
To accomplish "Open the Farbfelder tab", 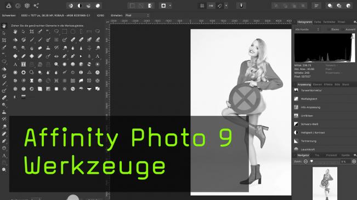I will pyautogui.click(x=329, y=22).
